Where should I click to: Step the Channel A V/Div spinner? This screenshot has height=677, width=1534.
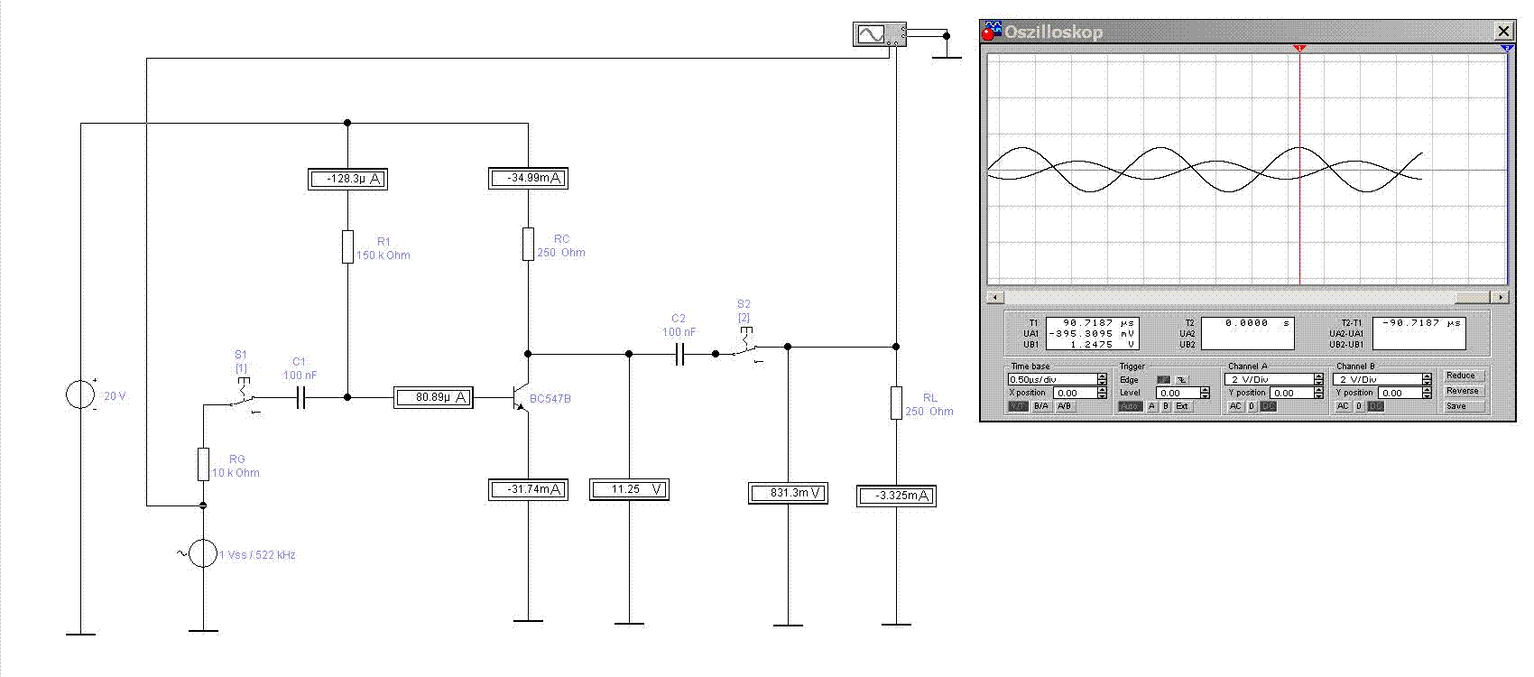pos(1318,379)
